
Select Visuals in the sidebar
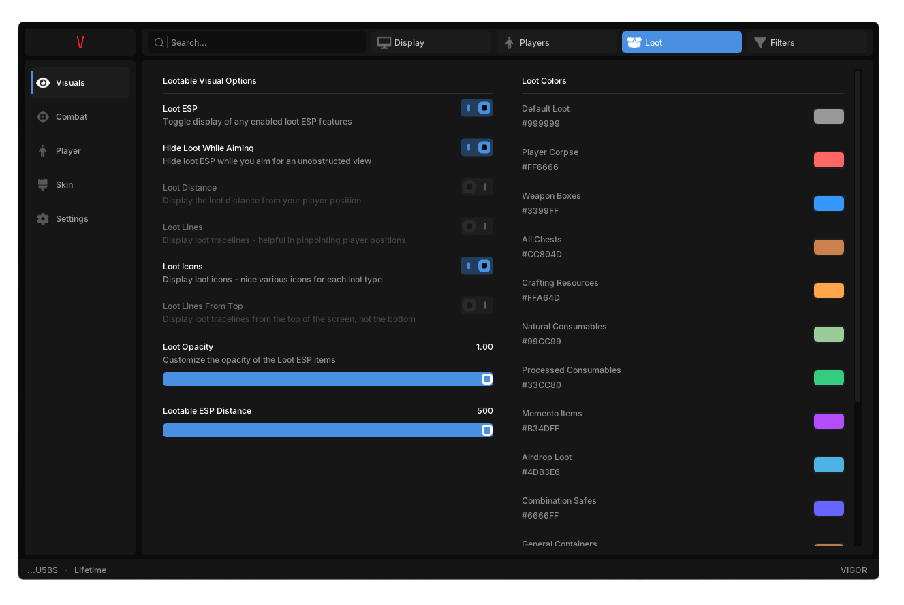coord(80,82)
